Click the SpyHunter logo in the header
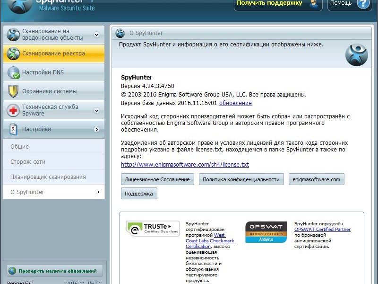 pyautogui.click(x=20, y=6)
